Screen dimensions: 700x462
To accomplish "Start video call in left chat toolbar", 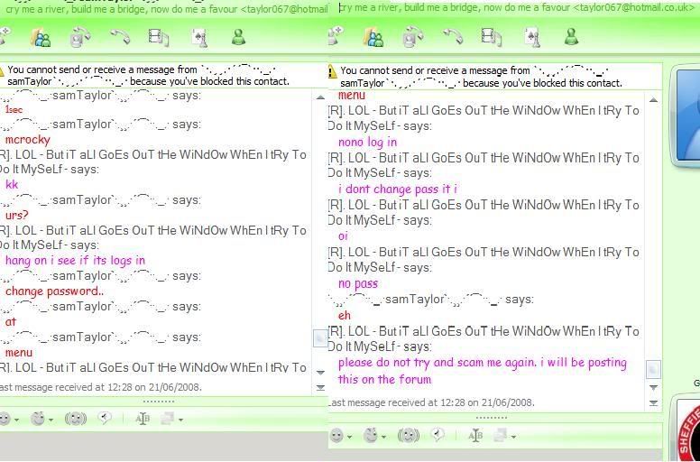I will (x=79, y=38).
